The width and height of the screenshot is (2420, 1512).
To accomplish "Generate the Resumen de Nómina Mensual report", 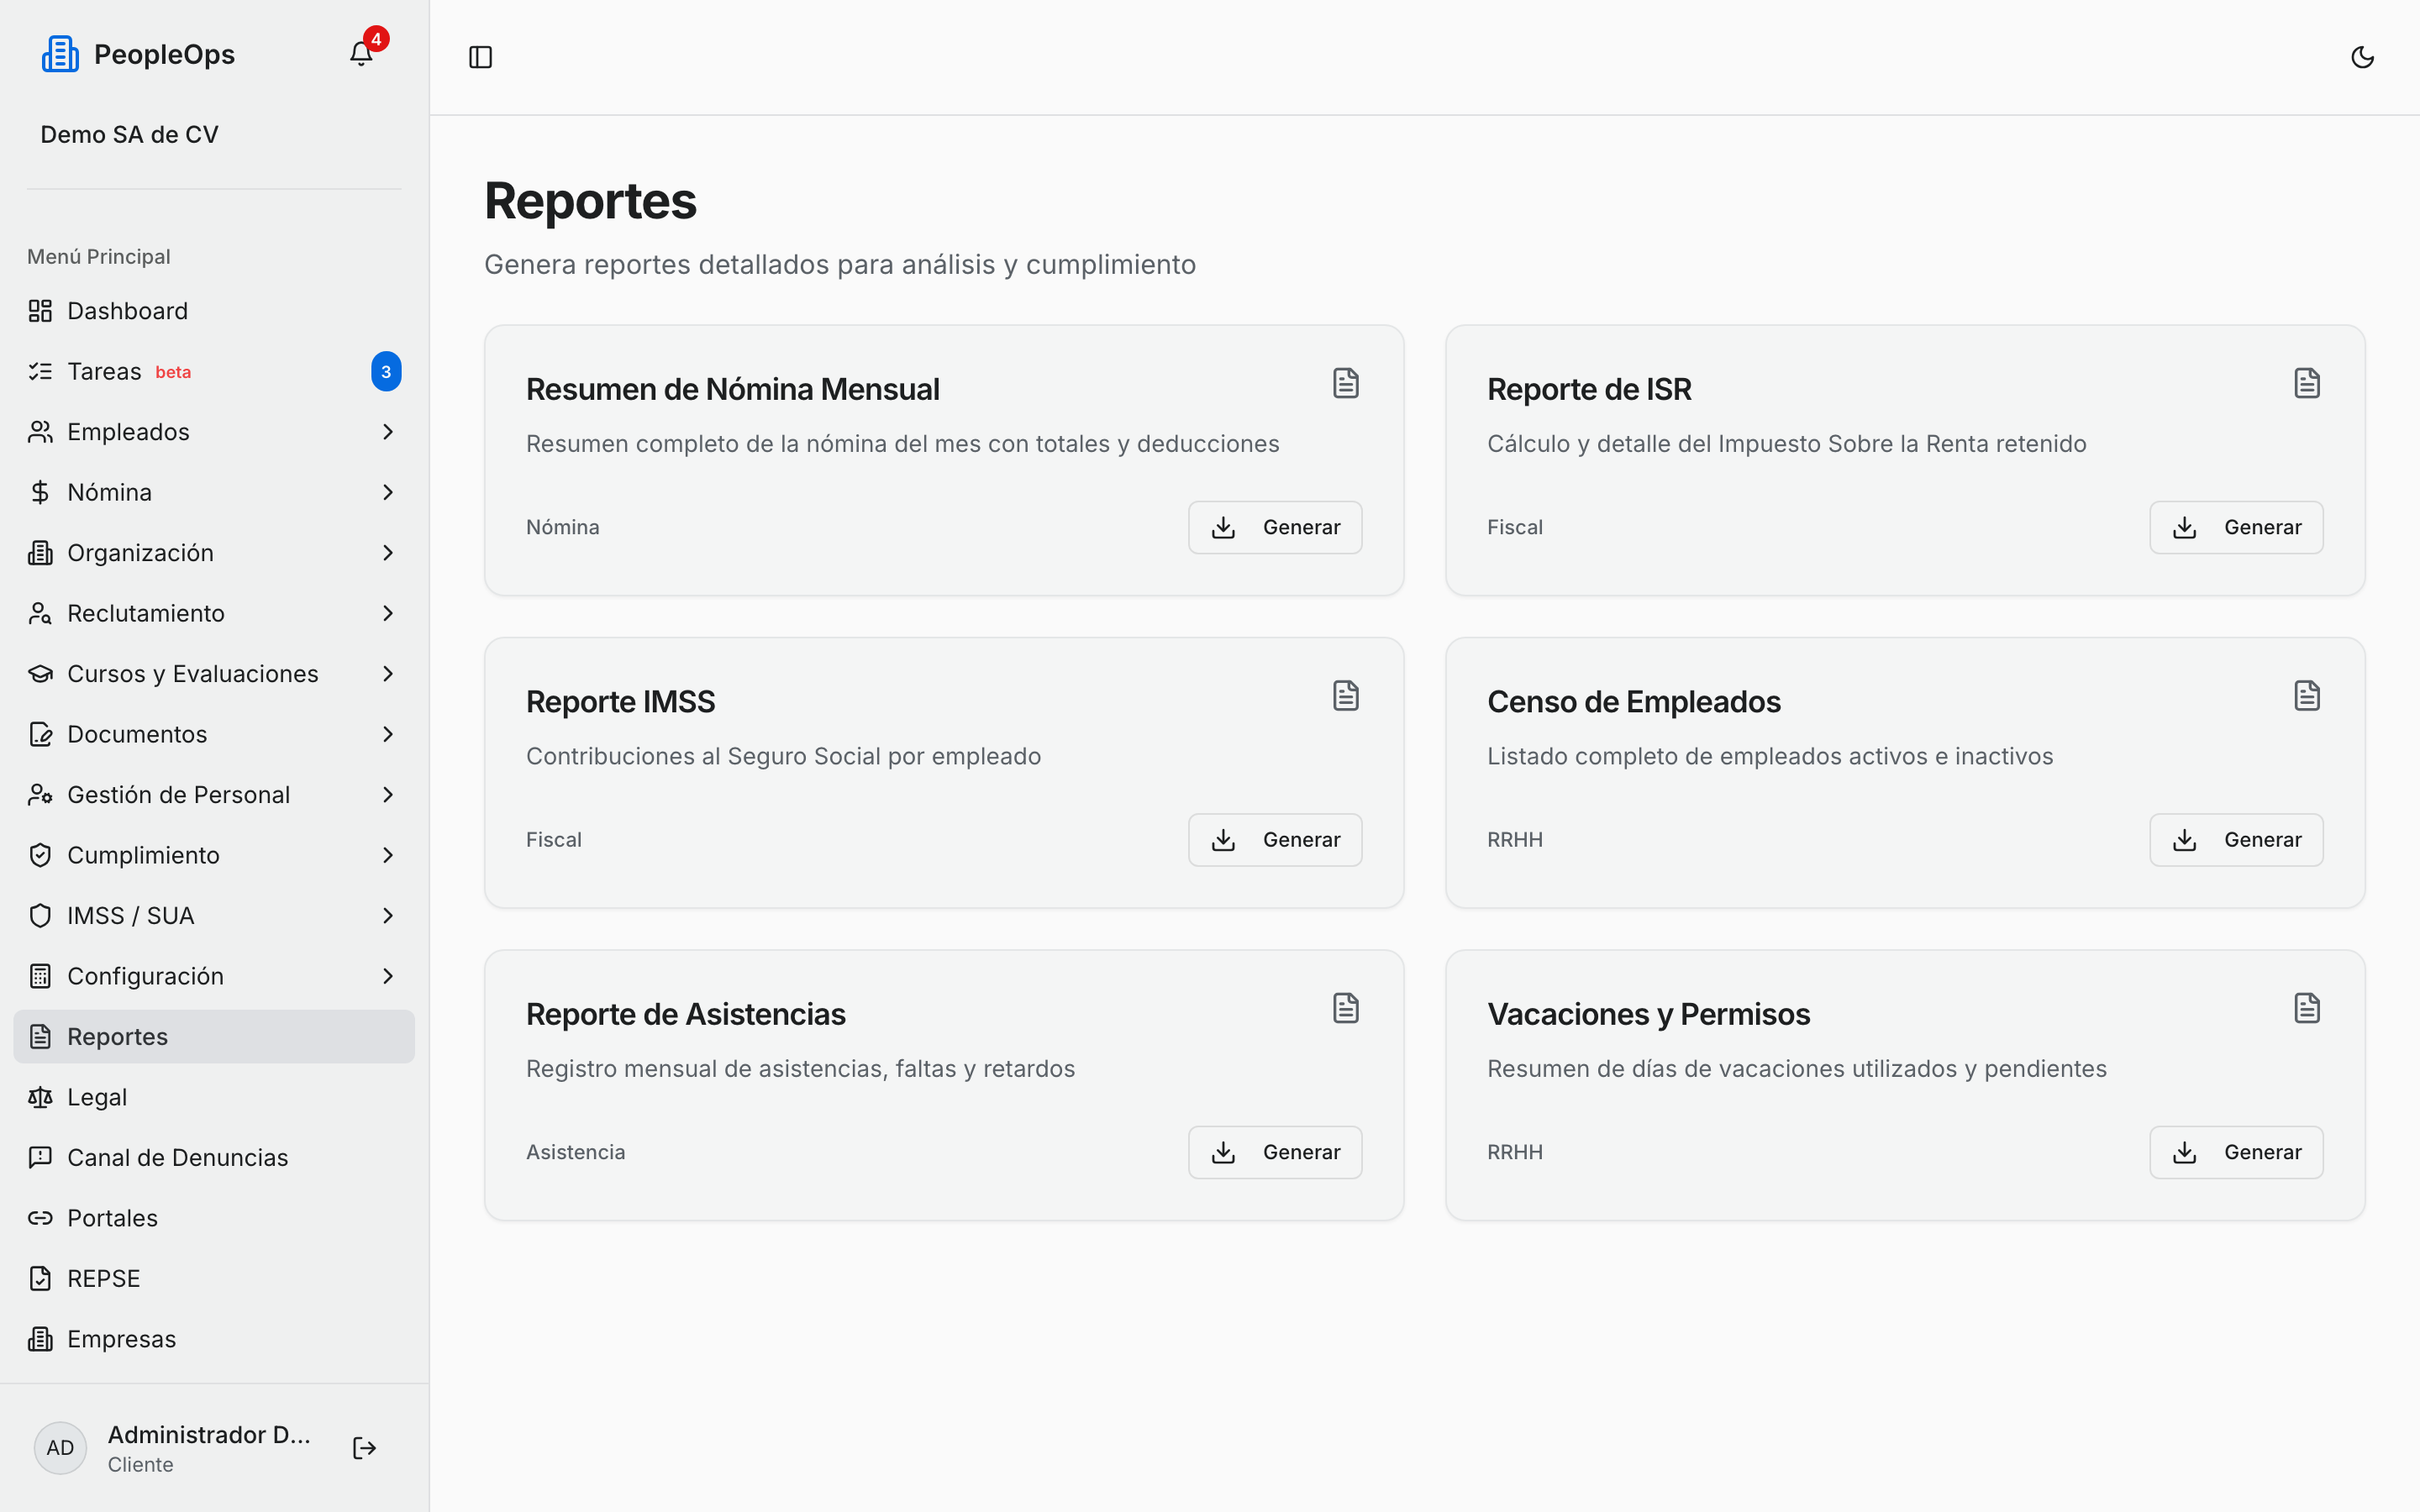I will click(x=1275, y=527).
